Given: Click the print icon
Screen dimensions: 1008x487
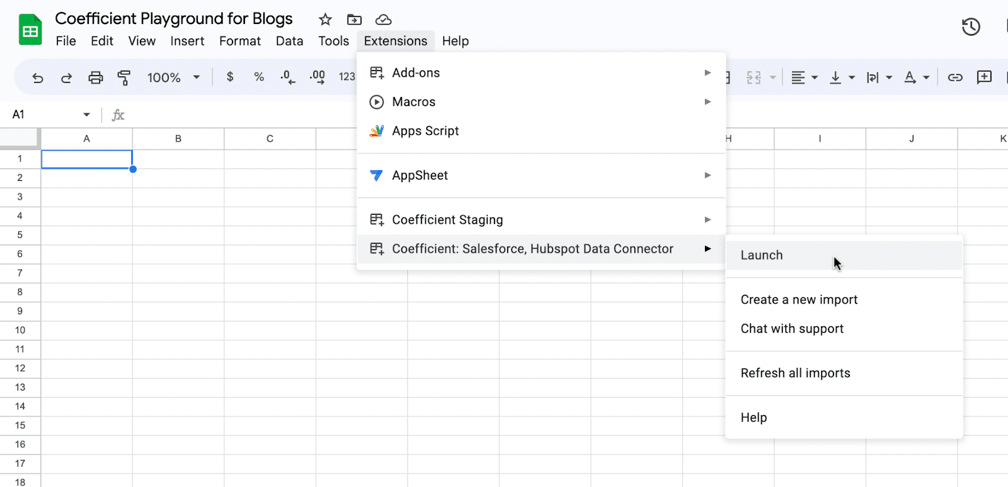Looking at the screenshot, I should [95, 77].
